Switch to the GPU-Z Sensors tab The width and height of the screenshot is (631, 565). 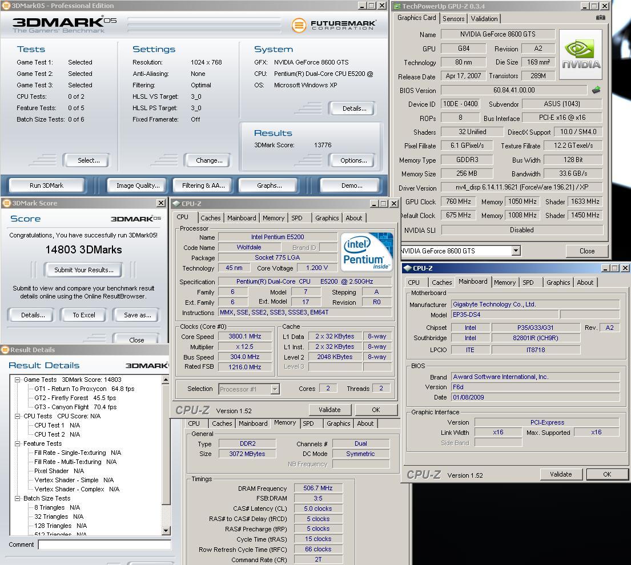pyautogui.click(x=453, y=18)
